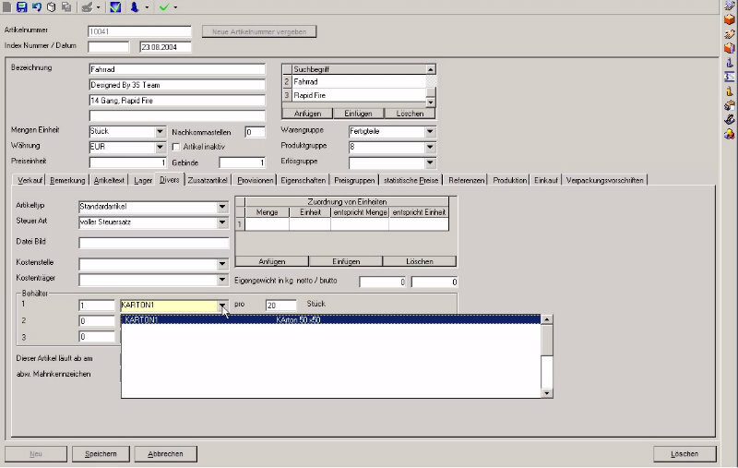Screen dimensions: 738x468
Task: Click the Abbrechen button
Action: pyautogui.click(x=165, y=454)
